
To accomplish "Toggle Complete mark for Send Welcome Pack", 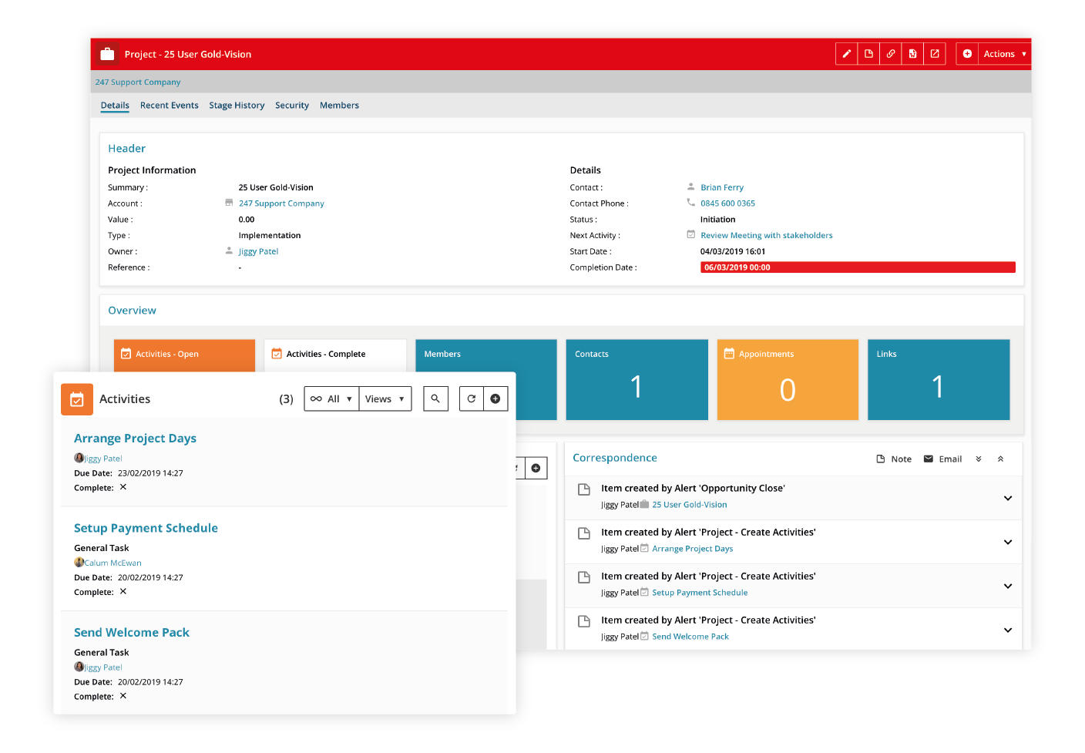I will [123, 696].
